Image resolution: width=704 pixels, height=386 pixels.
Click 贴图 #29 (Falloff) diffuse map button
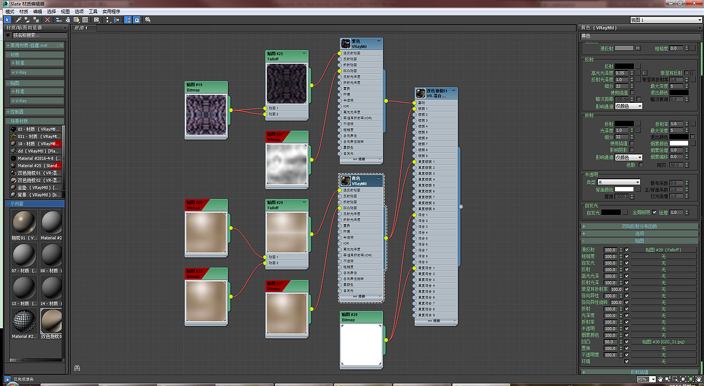pos(663,250)
